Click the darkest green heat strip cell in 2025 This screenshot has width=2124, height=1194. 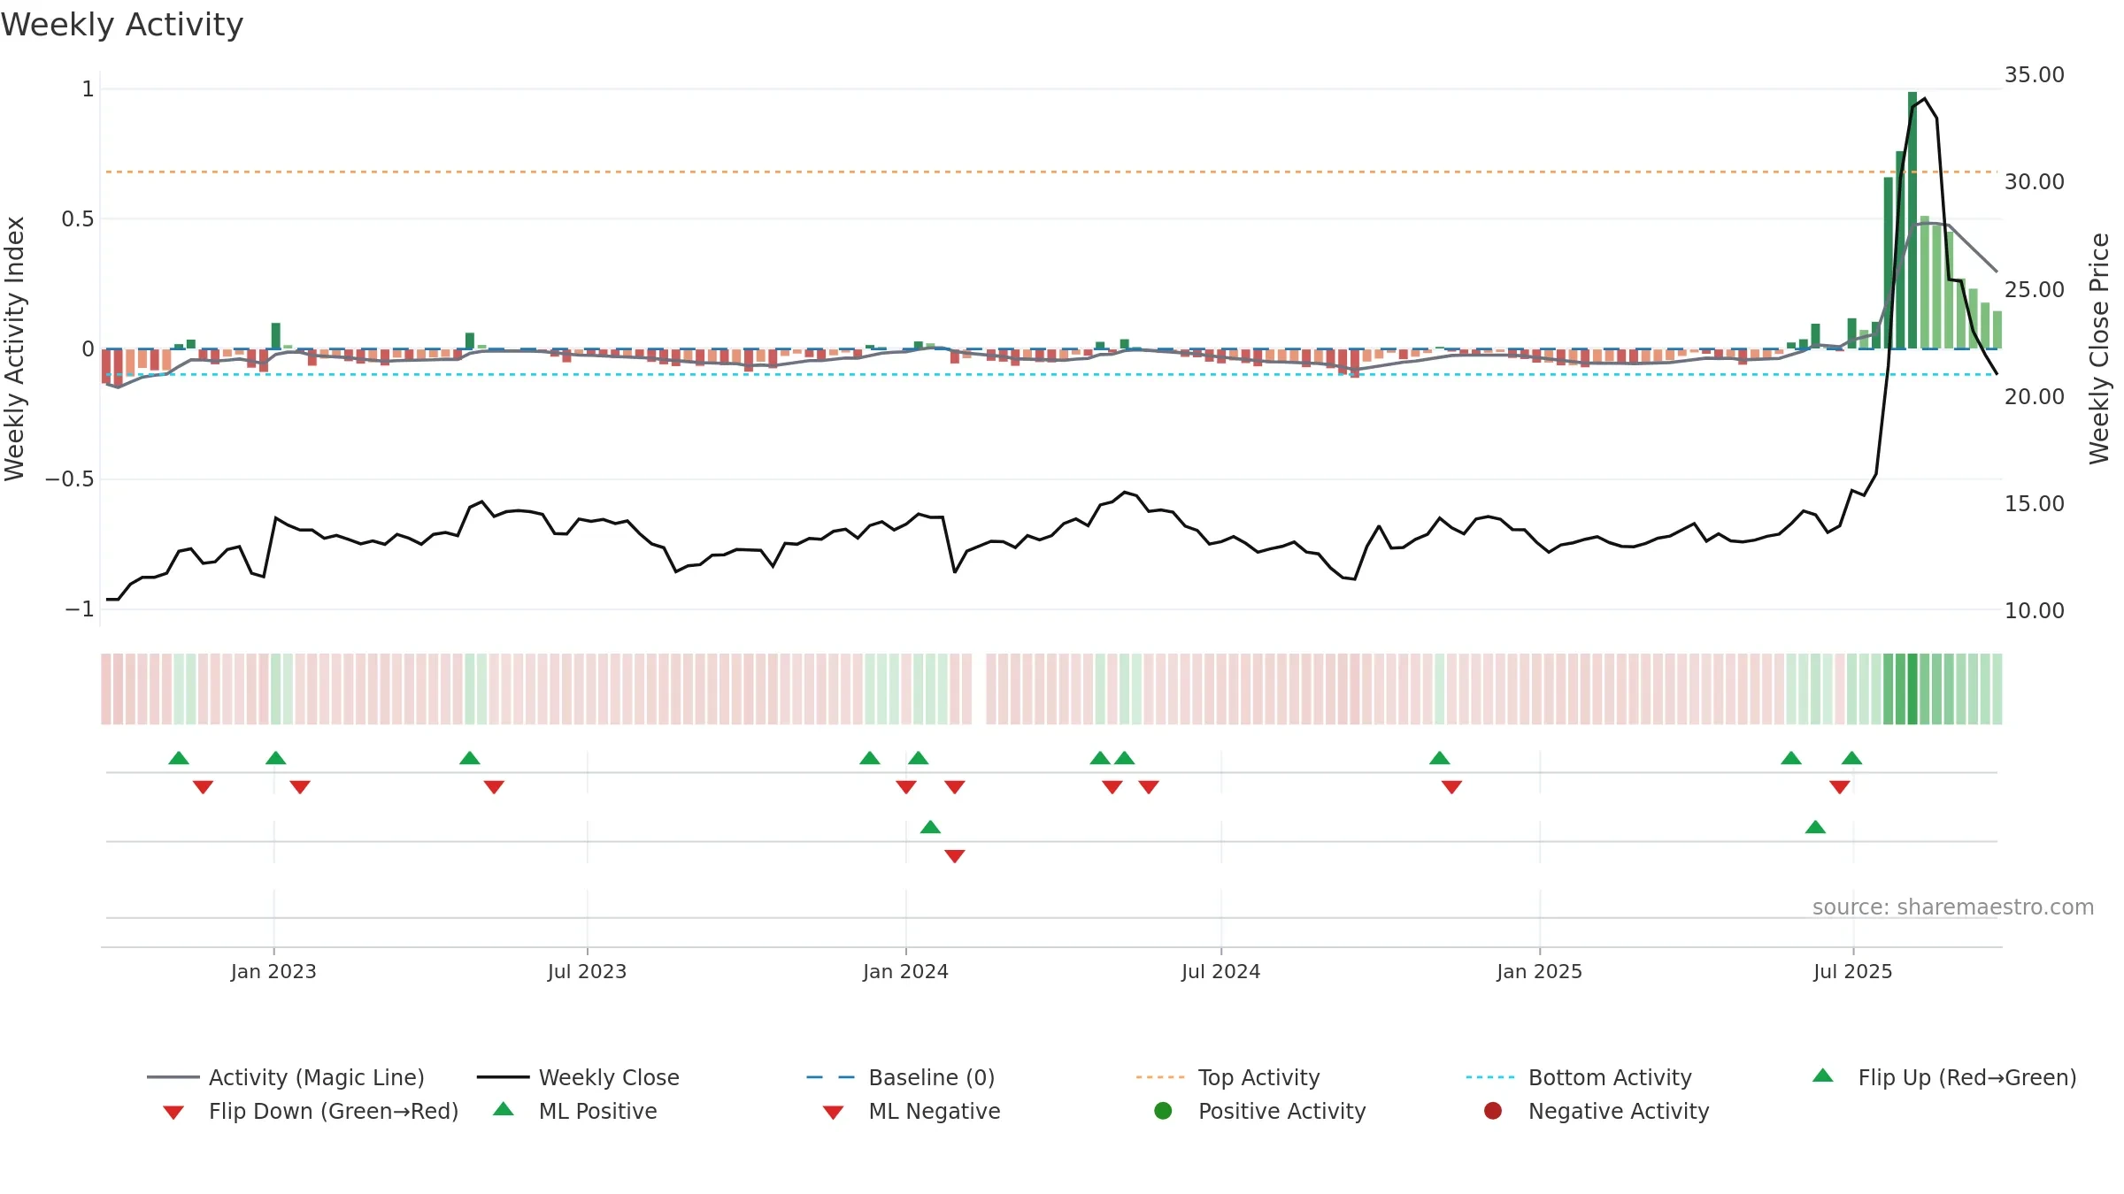coord(1912,689)
